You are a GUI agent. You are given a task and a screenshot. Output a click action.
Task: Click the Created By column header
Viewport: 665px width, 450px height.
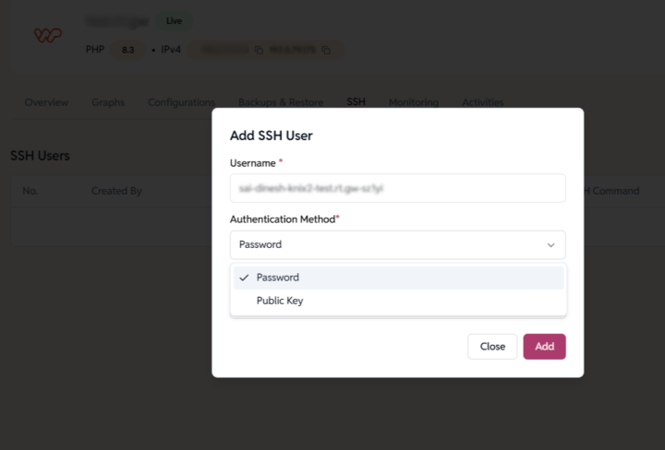tap(116, 191)
